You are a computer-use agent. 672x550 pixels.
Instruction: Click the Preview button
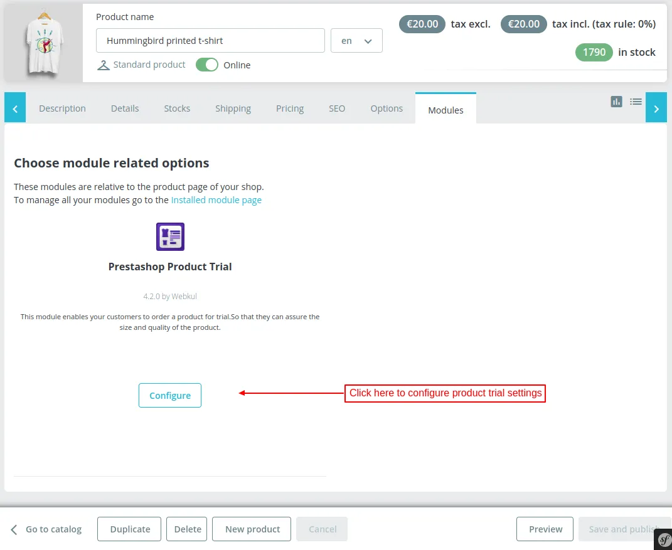(x=545, y=529)
